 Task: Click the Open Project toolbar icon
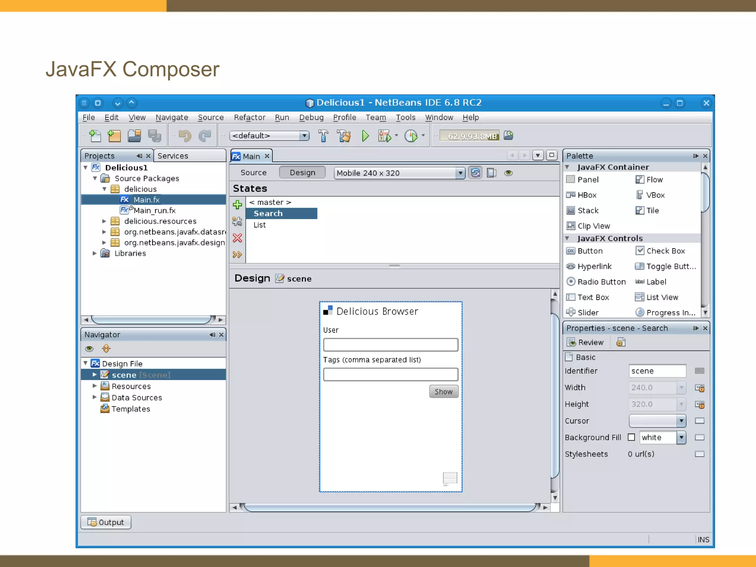pos(134,136)
